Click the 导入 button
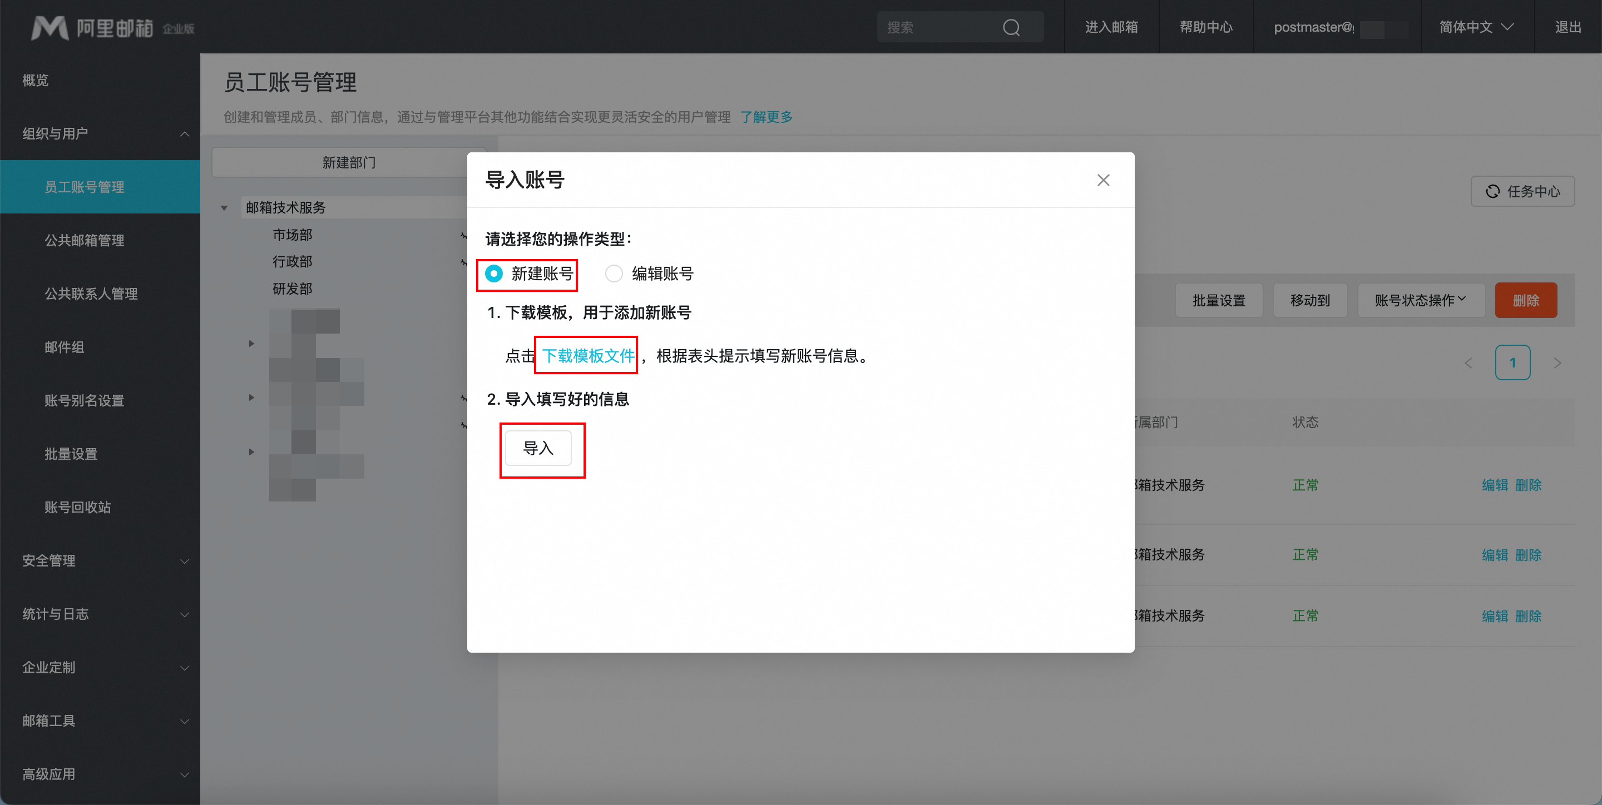This screenshot has height=805, width=1602. (538, 448)
